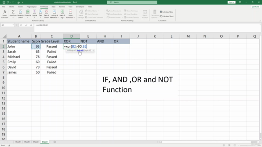Viewport: 262px width, 147px height.
Task: Click the Watch Window icon
Action: tap(145, 12)
